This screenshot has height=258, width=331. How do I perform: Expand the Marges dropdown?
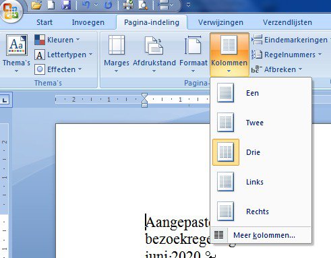click(x=117, y=54)
